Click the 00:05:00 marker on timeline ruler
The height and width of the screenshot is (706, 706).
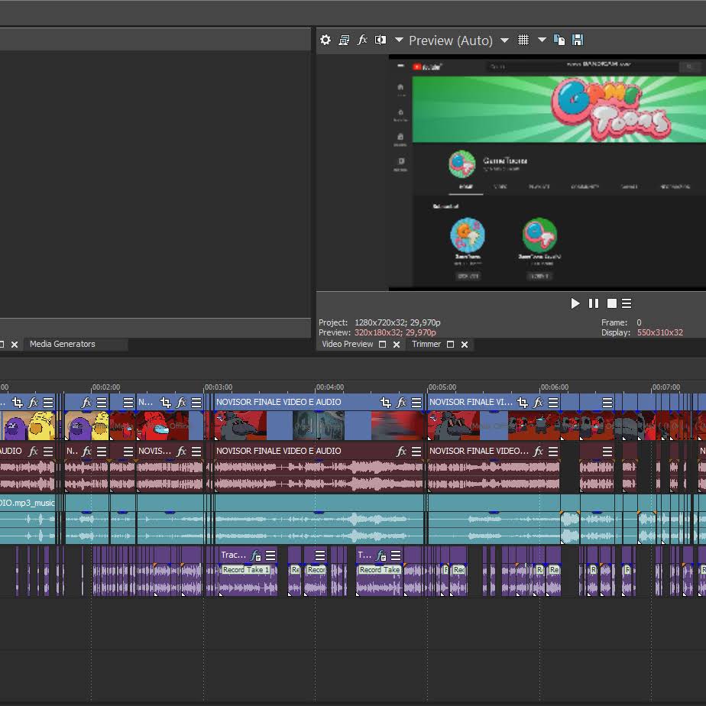pyautogui.click(x=442, y=387)
